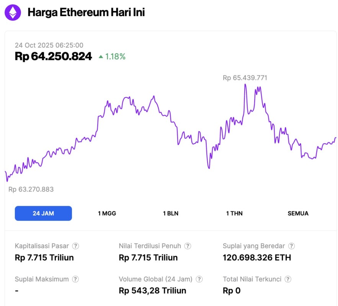Click help icon beside Kapitalisasi Pasar
This screenshot has width=338, height=306.
tap(76, 246)
